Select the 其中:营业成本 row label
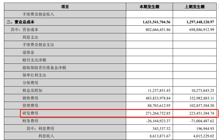 [x=24, y=30]
